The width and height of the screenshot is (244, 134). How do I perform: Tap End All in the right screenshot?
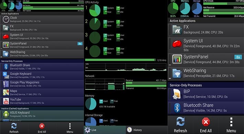206,125
